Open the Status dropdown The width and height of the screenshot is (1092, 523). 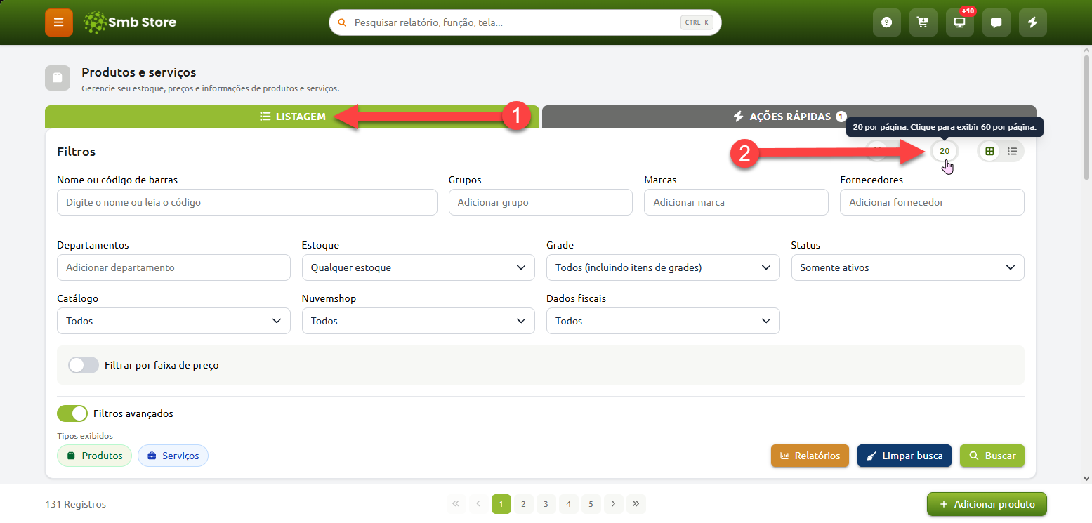pyautogui.click(x=907, y=267)
